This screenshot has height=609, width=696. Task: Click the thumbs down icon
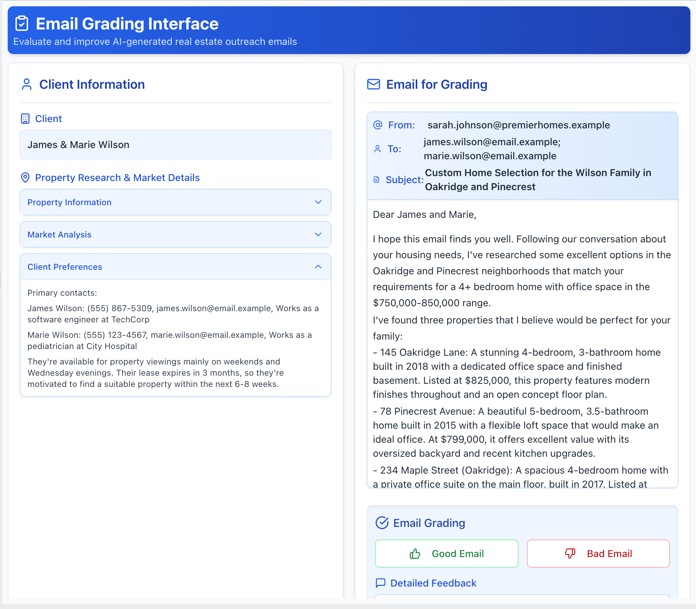coord(570,554)
